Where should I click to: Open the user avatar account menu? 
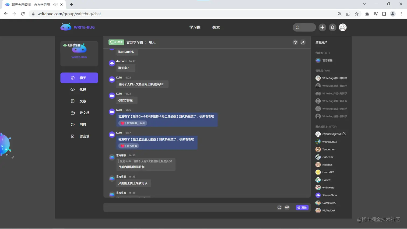tap(343, 27)
